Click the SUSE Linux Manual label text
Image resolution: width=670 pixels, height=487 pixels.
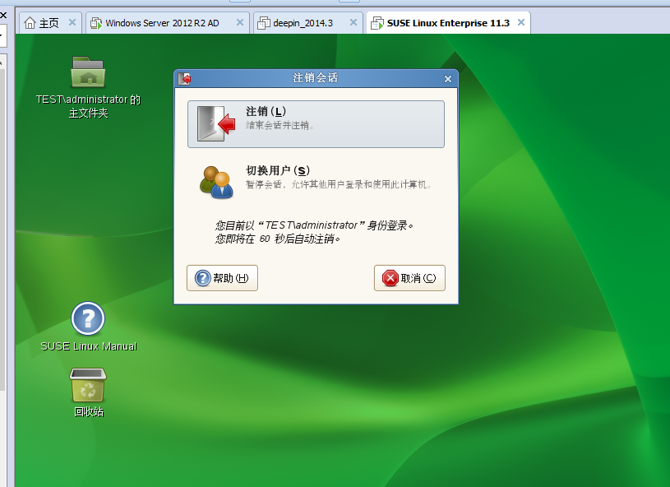89,346
